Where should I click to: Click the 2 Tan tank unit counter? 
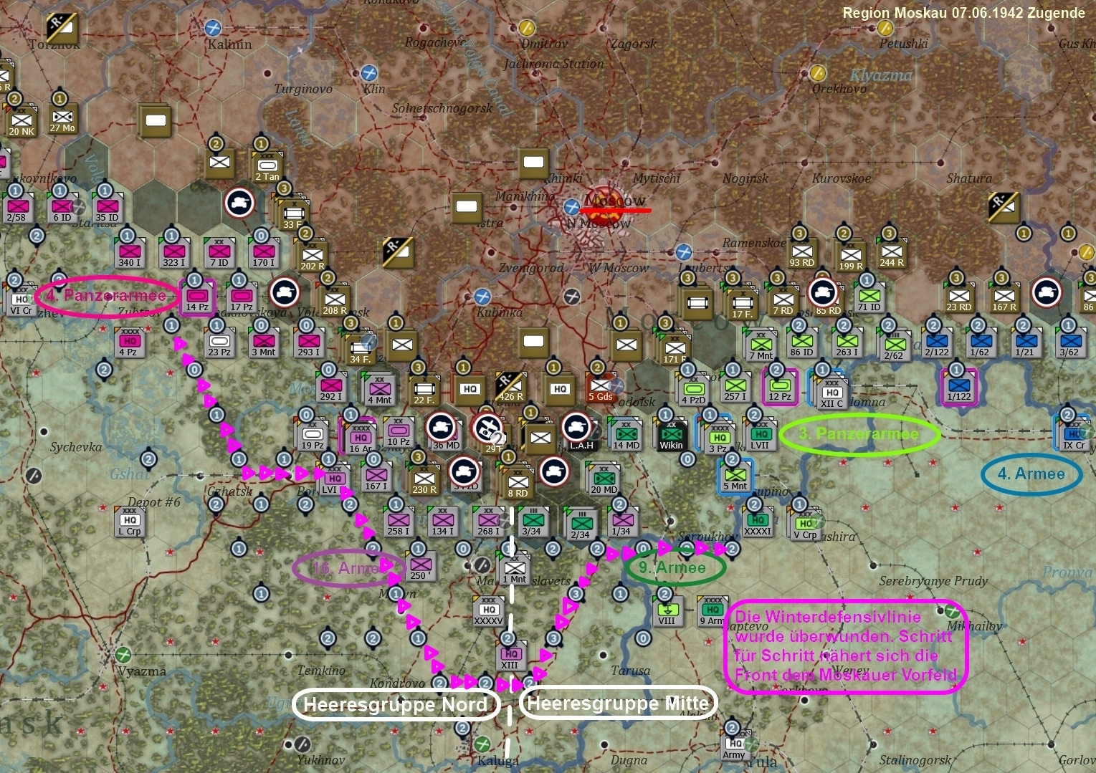click(x=267, y=167)
